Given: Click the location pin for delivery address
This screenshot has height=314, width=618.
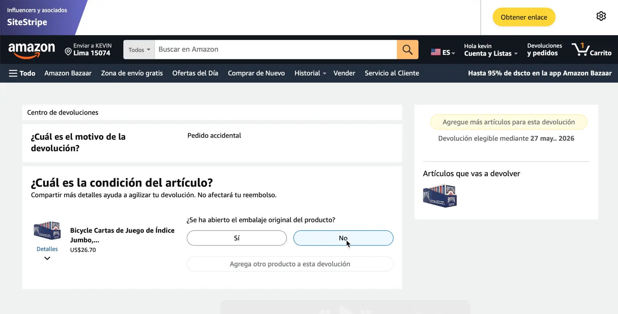Looking at the screenshot, I should pos(68,52).
